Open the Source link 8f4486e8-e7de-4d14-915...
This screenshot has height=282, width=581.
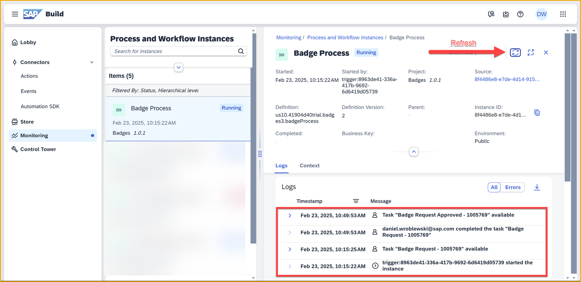(x=507, y=79)
